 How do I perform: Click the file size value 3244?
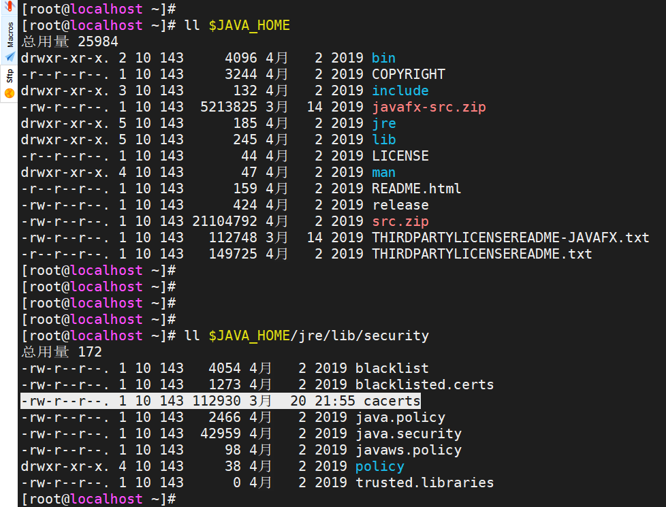(x=241, y=74)
